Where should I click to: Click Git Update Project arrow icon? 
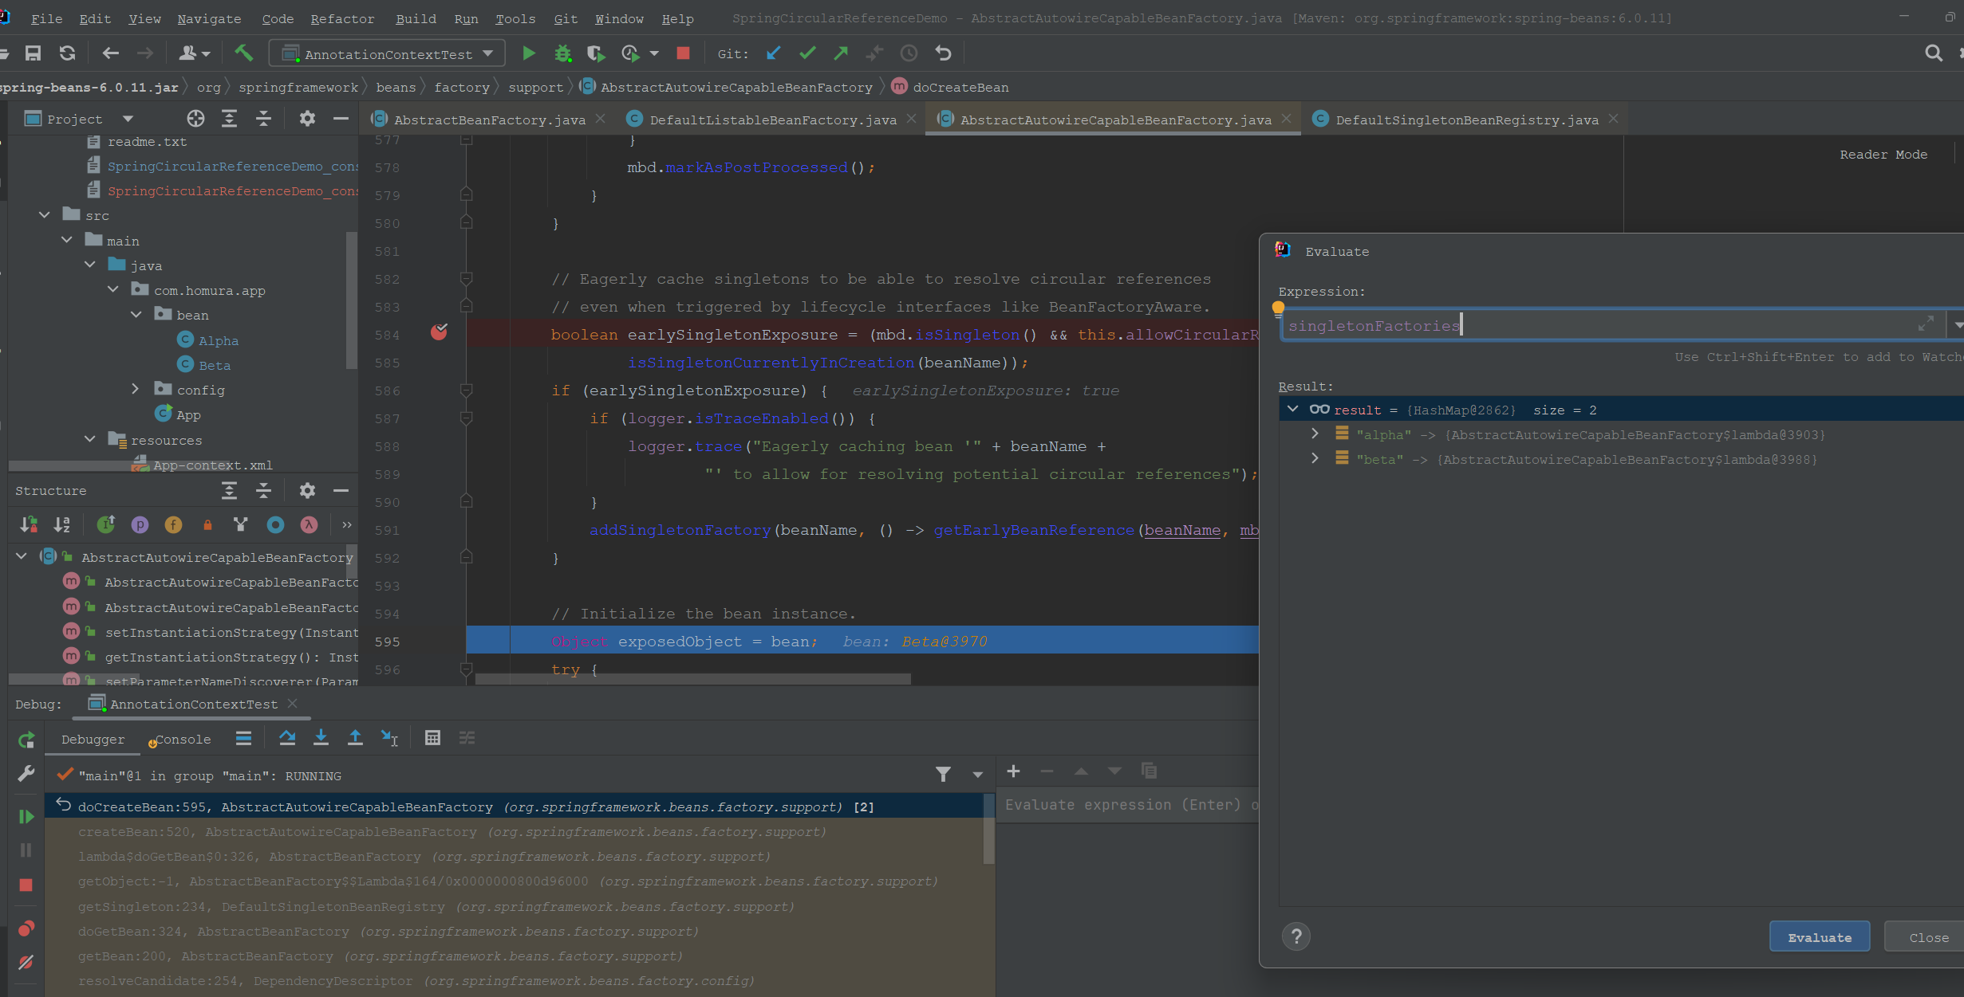pyautogui.click(x=773, y=53)
